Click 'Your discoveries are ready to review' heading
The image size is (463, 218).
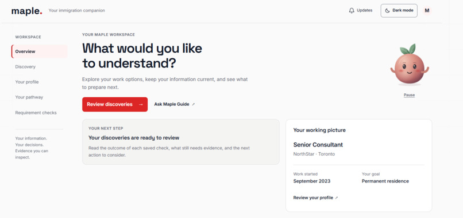point(134,138)
